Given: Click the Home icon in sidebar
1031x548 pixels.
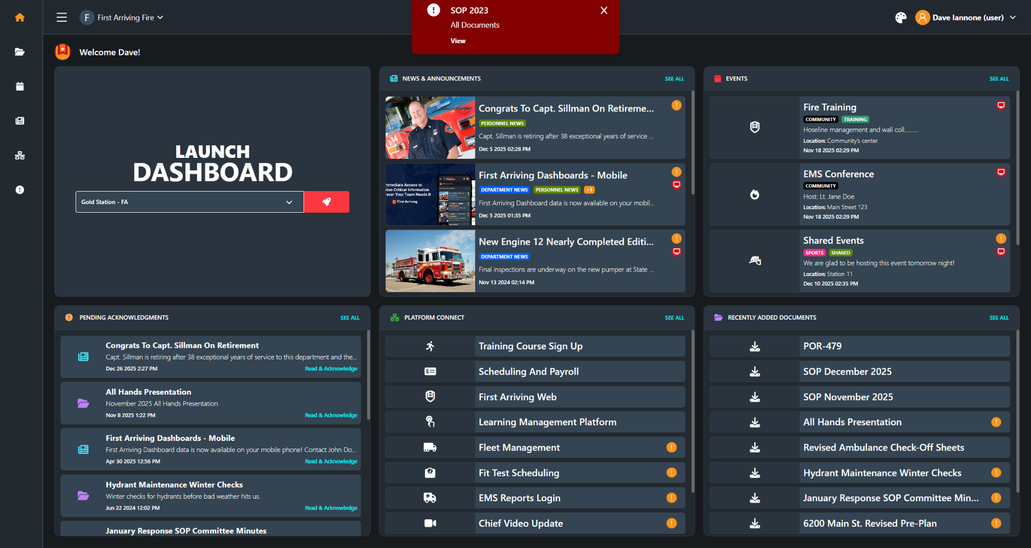Looking at the screenshot, I should (x=20, y=18).
